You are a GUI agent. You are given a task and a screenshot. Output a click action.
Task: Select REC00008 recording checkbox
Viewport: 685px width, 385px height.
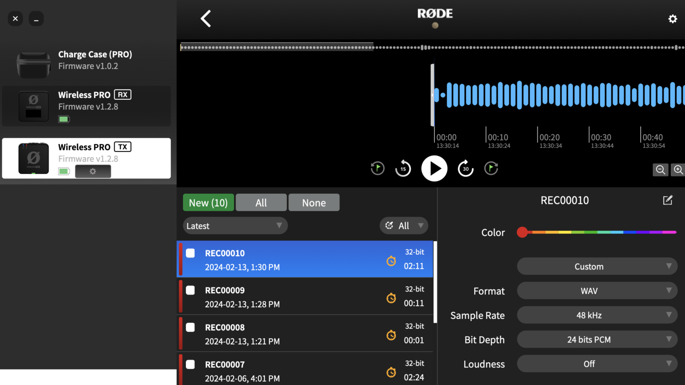pyautogui.click(x=190, y=328)
